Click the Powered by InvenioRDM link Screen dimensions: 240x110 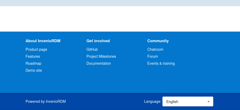tap(46, 101)
